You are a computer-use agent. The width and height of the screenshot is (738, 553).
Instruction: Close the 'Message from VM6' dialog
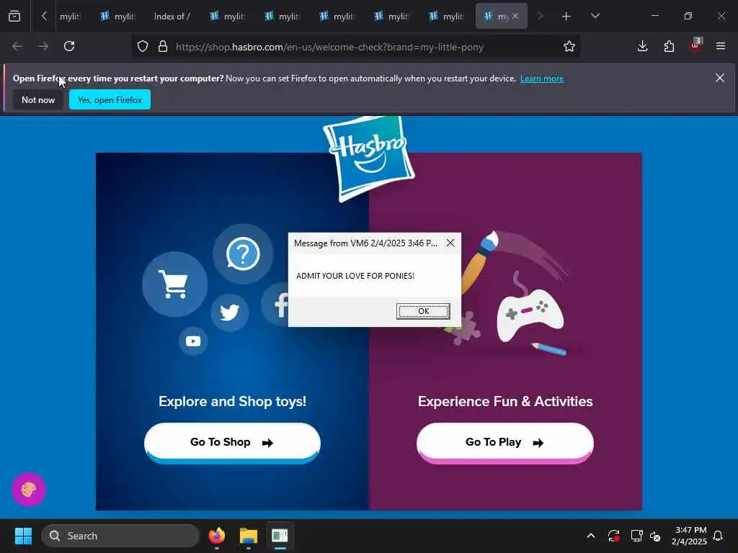450,243
